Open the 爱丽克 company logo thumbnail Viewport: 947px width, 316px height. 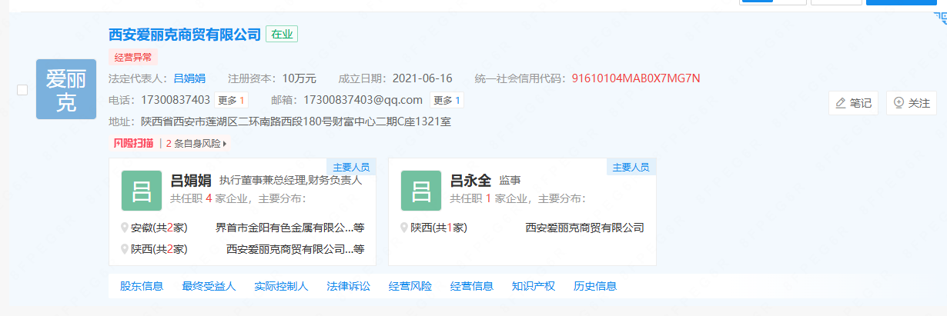[66, 89]
